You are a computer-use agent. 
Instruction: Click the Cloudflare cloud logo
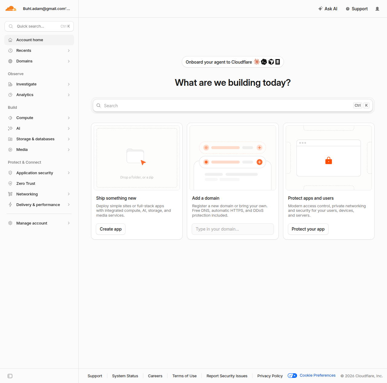[x=11, y=8]
